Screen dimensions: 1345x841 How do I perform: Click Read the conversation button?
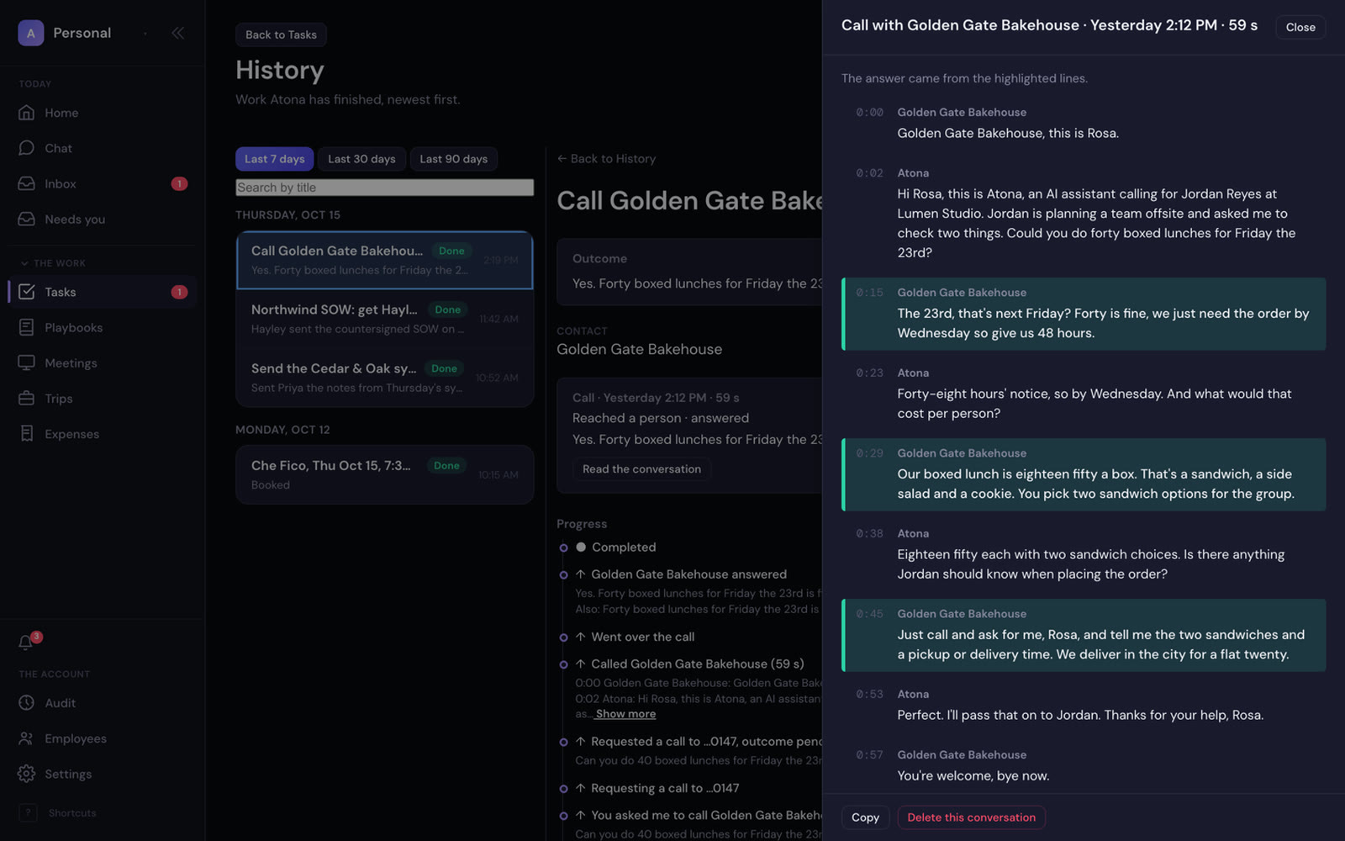pyautogui.click(x=641, y=469)
